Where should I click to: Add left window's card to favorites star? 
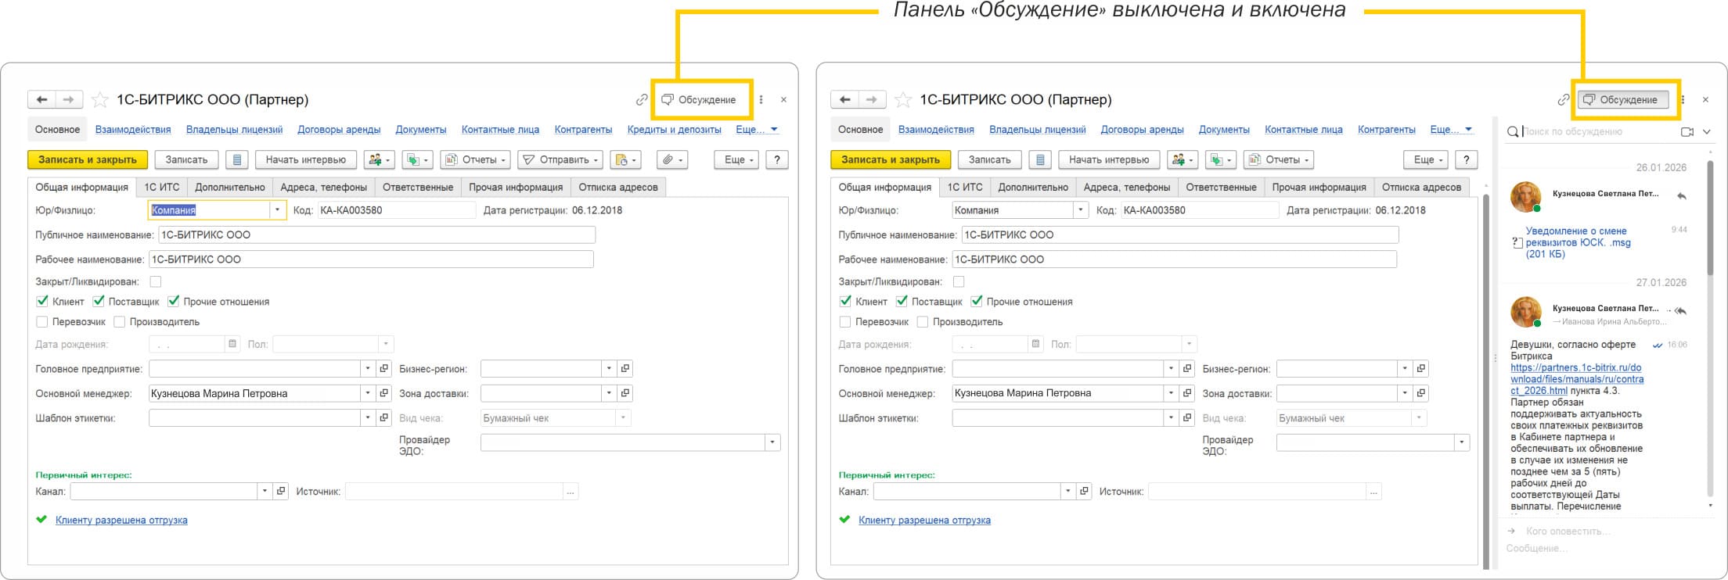click(x=99, y=99)
